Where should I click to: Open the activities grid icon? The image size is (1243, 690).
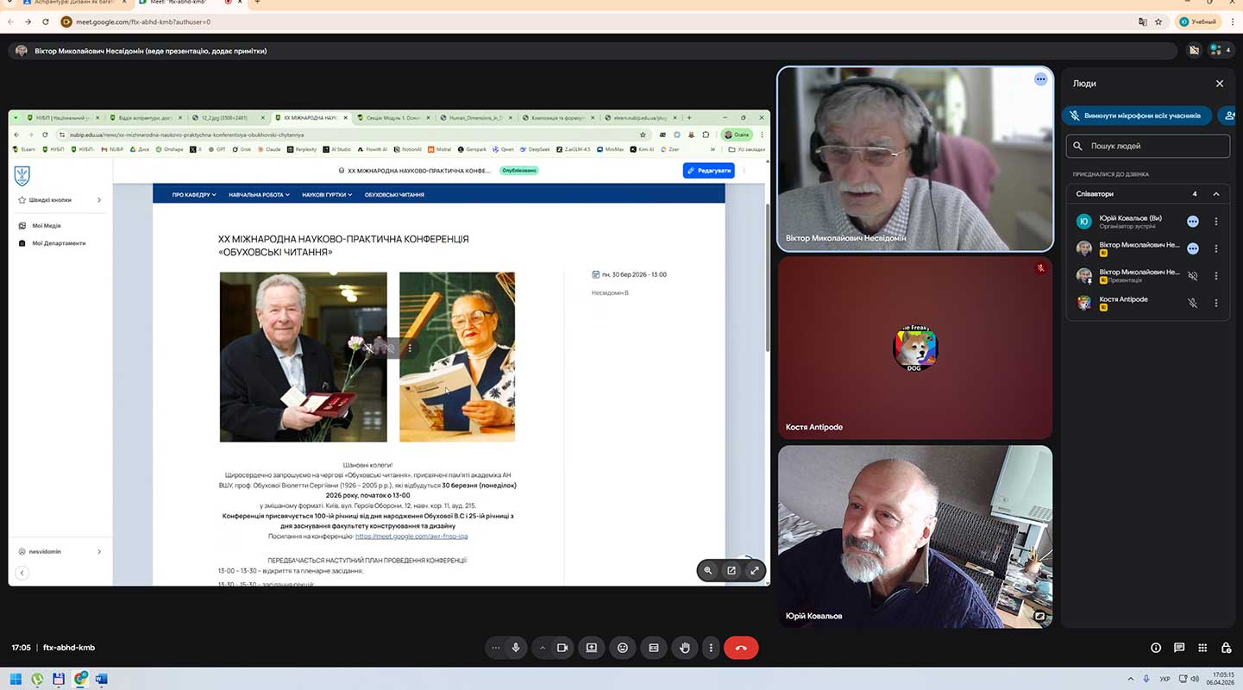(x=1202, y=648)
